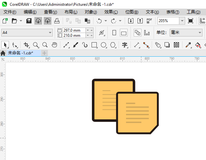
Task: Click the plus button for new document tab
Action: [44, 53]
